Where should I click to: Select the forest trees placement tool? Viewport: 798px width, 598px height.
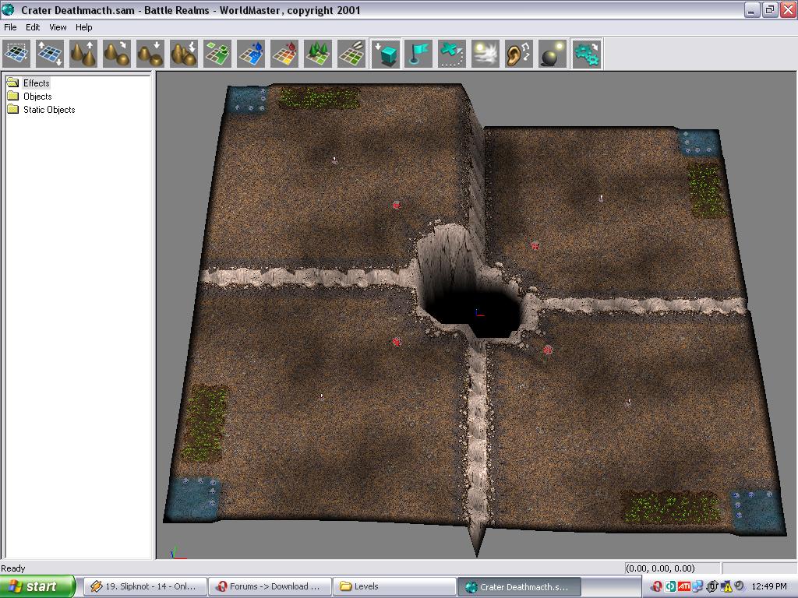pos(319,54)
